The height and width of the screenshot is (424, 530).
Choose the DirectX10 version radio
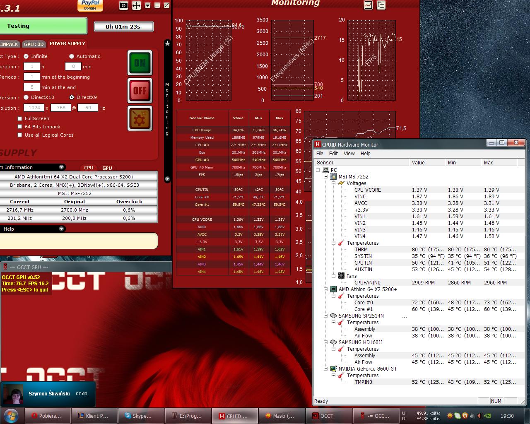[x=26, y=97]
